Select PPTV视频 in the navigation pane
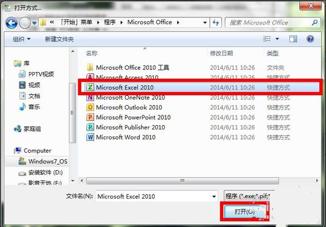Screen dimensions: 326x227 click(x=36, y=74)
